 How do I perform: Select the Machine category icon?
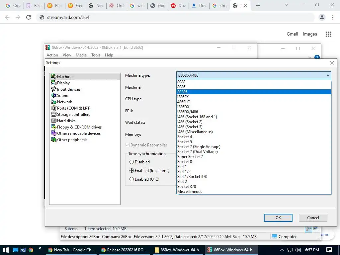click(x=53, y=76)
